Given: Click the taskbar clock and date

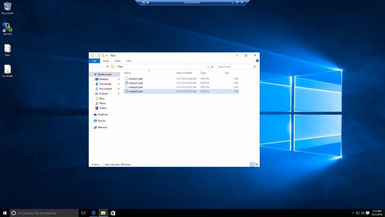Looking at the screenshot, I should click(377, 213).
